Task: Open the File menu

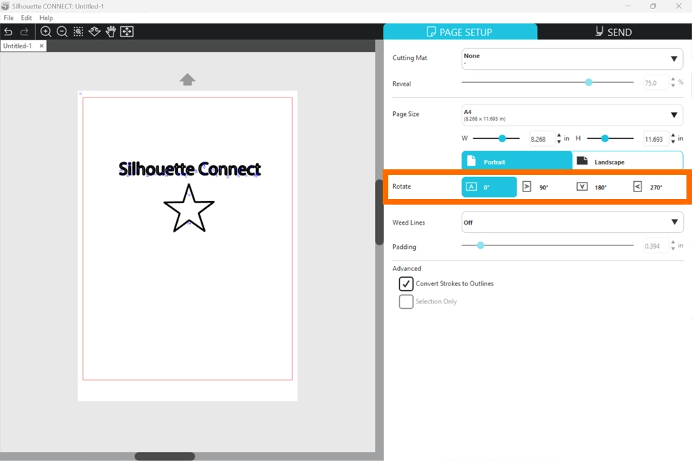Action: 9,18
